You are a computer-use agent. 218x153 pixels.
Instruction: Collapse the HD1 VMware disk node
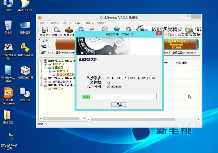coord(41,78)
